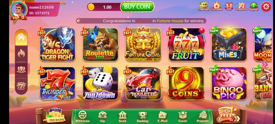Viewport: 275px width, 124px height.
Task: Open the E-Mail envelope icon
Action: (x=162, y=117)
